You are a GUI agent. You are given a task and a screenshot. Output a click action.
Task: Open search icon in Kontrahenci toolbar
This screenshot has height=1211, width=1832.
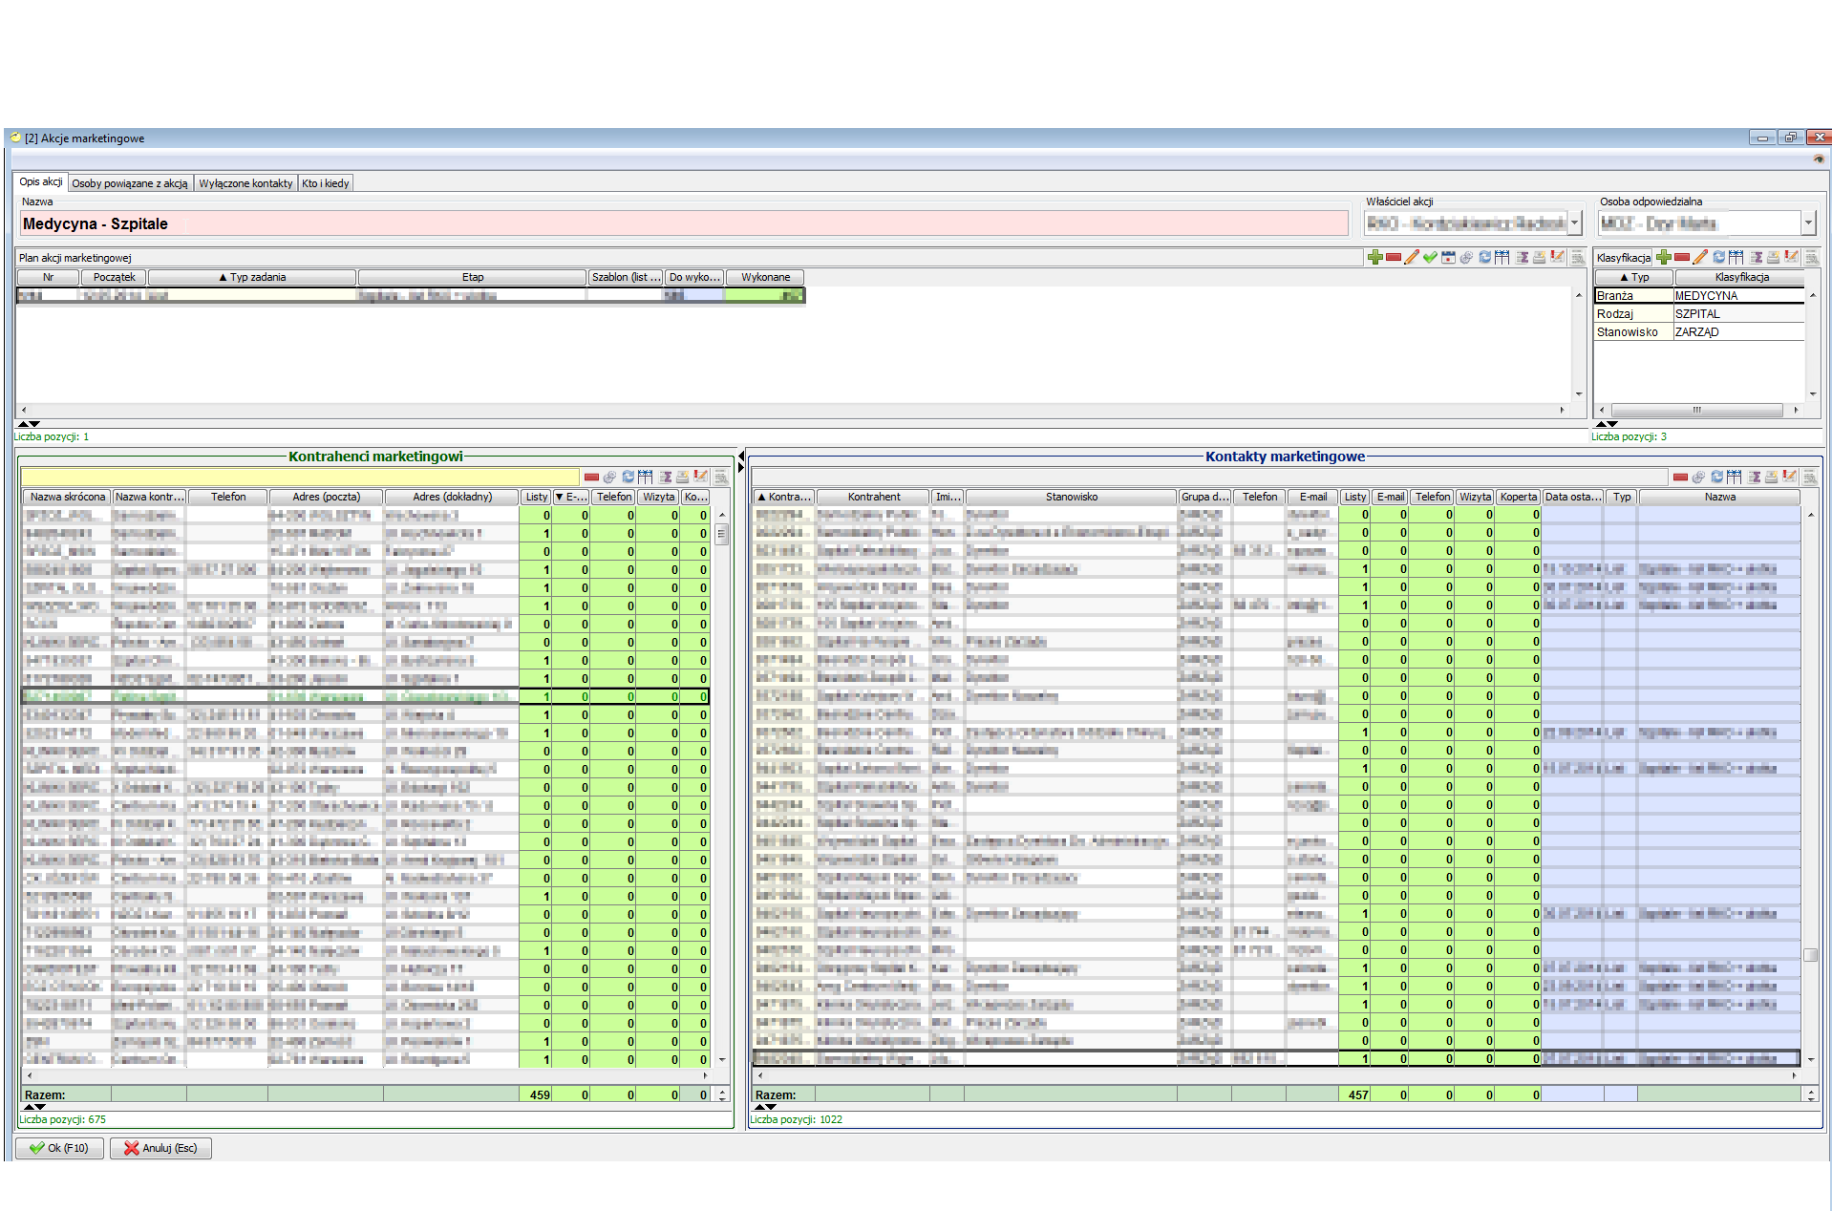coord(721,477)
